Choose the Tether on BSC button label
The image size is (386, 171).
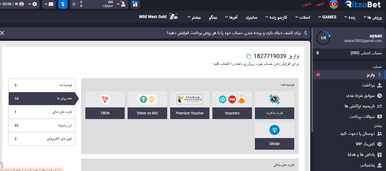click(x=147, y=113)
